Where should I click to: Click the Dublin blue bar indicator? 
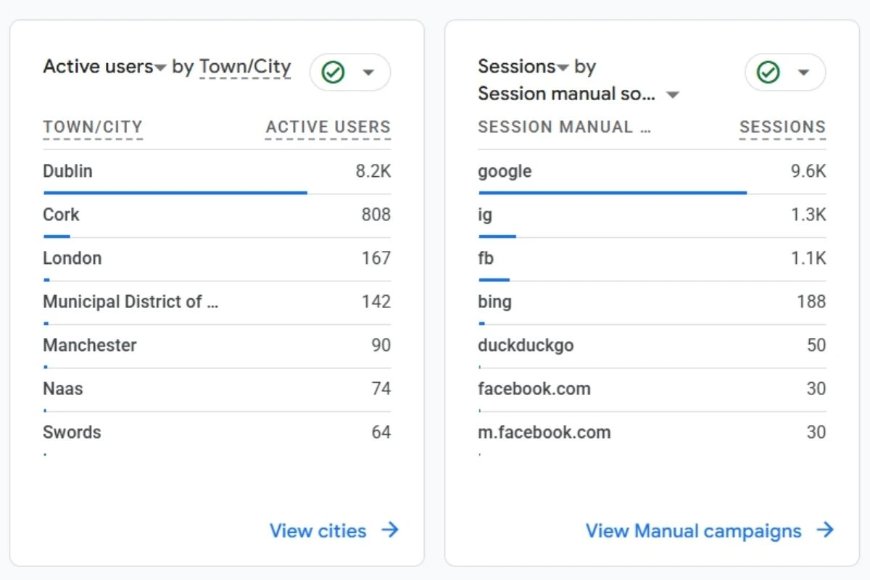coord(175,193)
